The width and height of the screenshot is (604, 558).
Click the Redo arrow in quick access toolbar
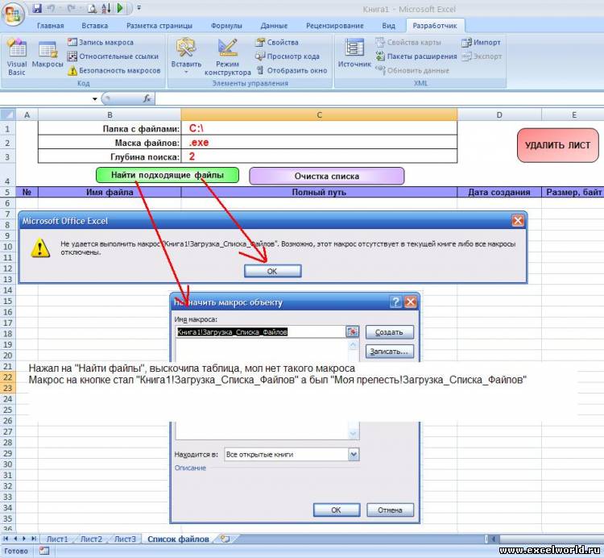(71, 8)
